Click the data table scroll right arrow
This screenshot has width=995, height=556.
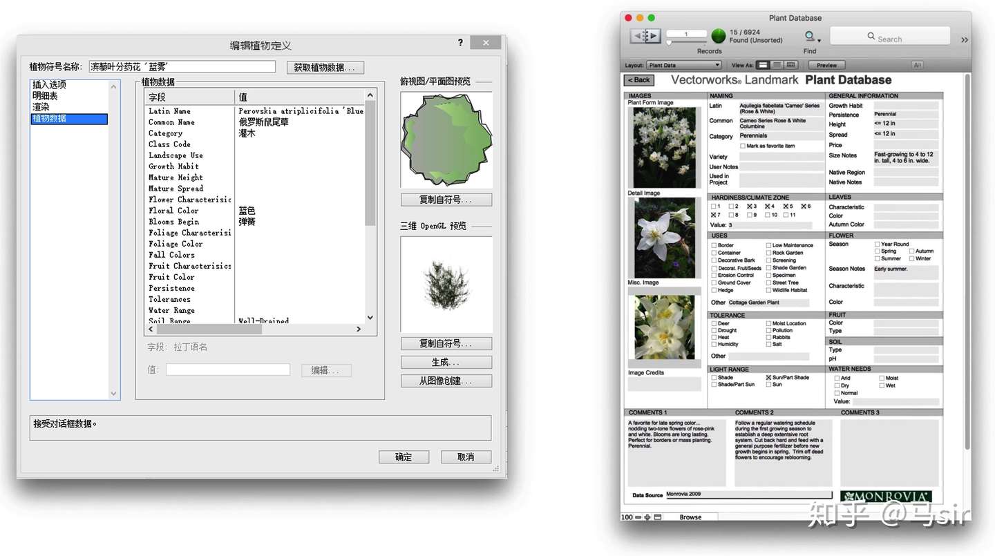[359, 329]
